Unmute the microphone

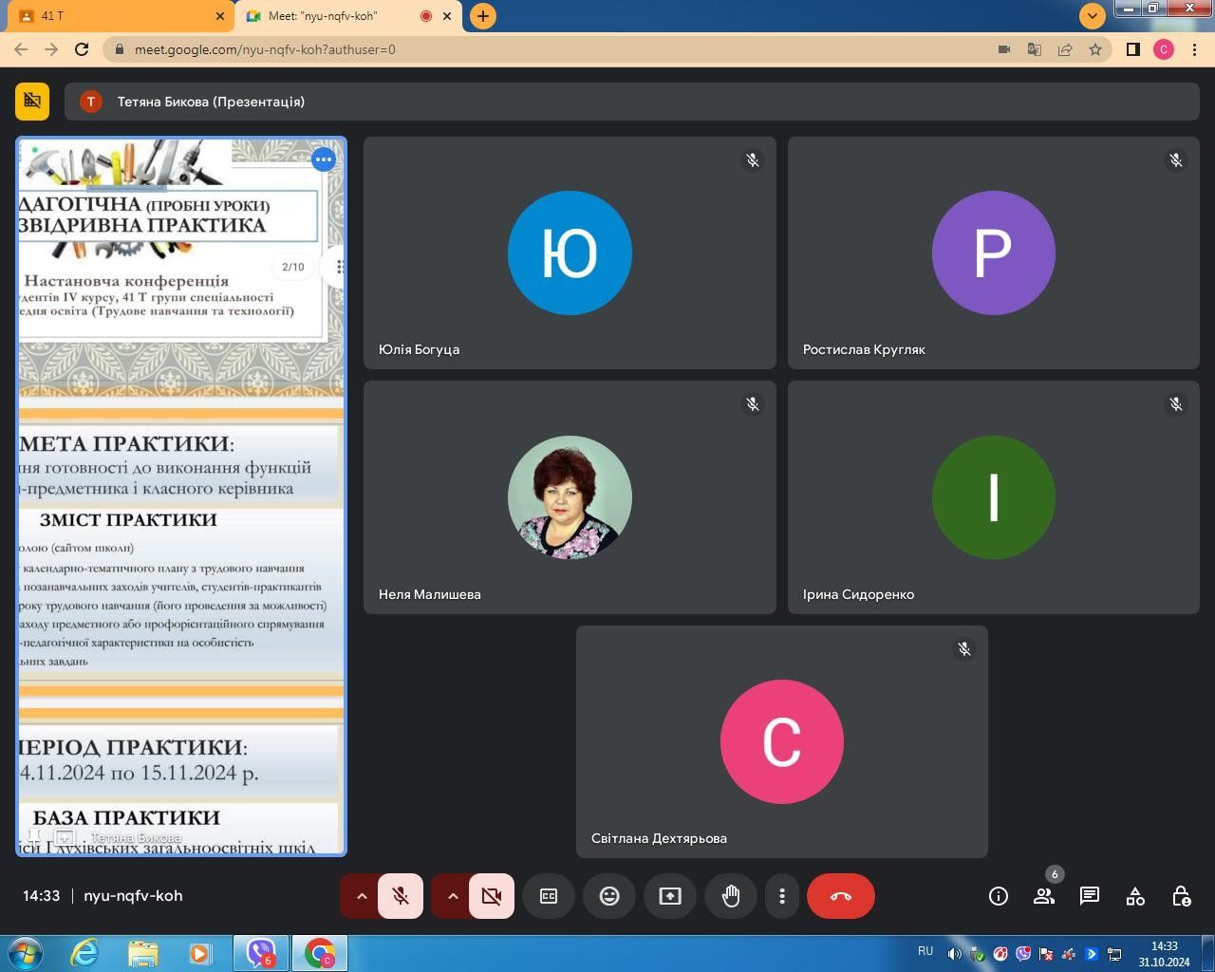[401, 896]
